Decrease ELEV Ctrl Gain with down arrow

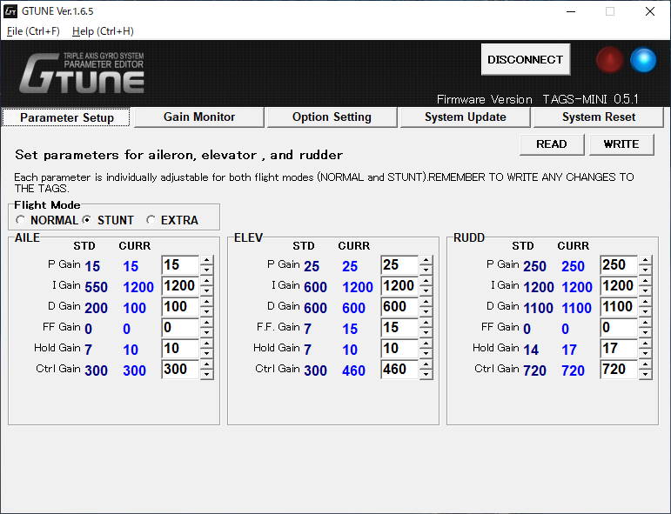pos(426,375)
